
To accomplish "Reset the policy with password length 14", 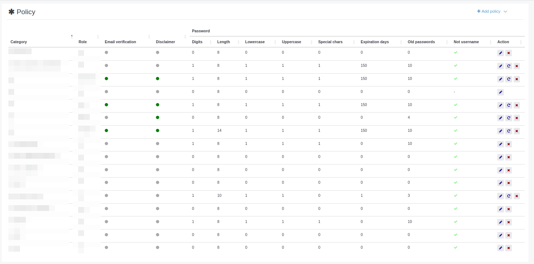I will (x=509, y=131).
